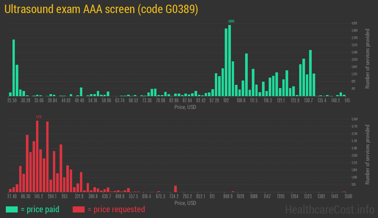Click 'Number of services provided' on green chart

368,60
